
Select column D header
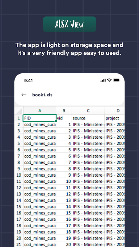pos(115,111)
